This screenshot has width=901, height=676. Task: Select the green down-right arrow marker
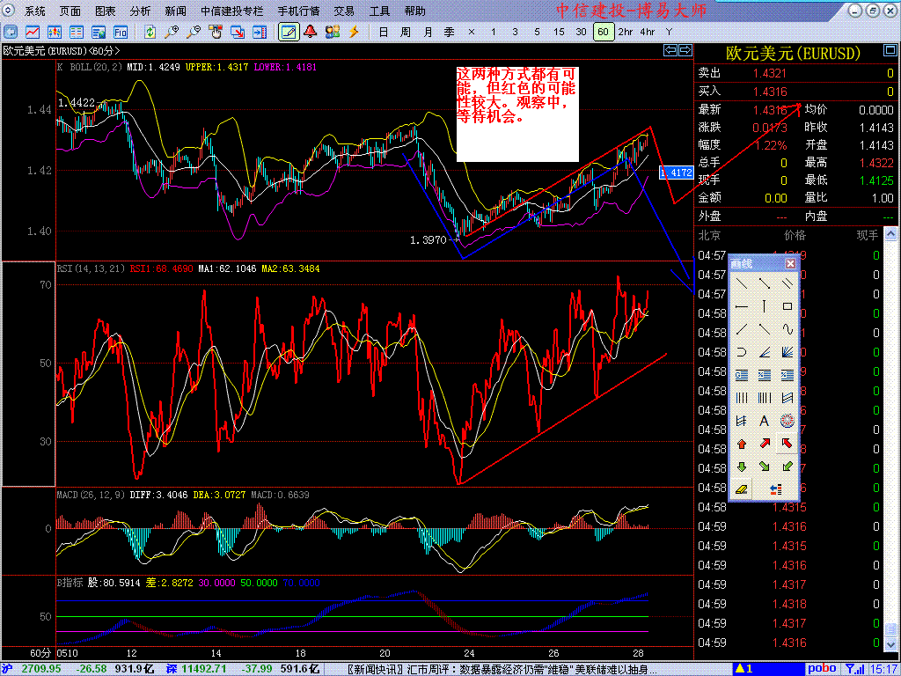[x=765, y=467]
